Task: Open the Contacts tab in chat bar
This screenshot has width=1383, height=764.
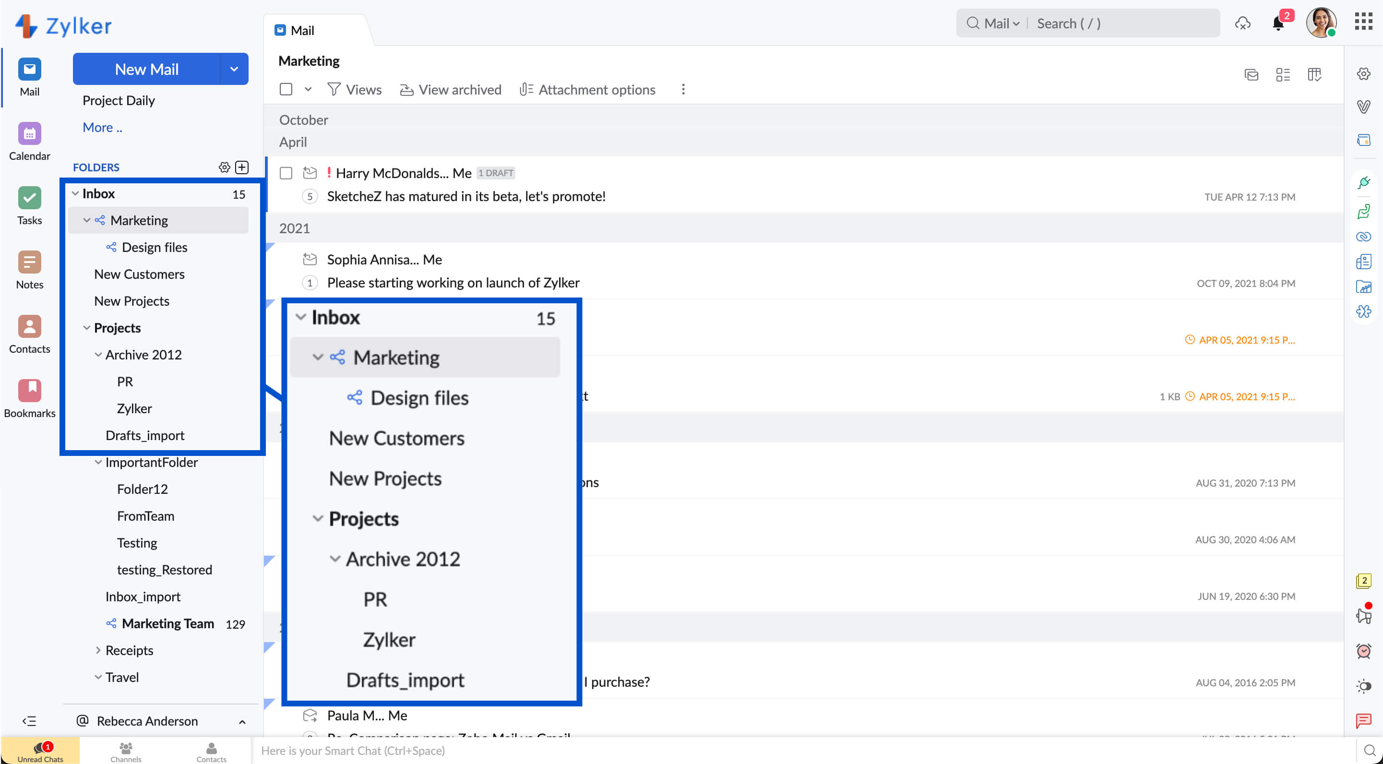Action: click(x=211, y=752)
